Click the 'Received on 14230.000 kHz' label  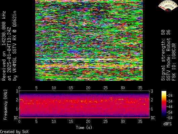[x=4, y=46]
